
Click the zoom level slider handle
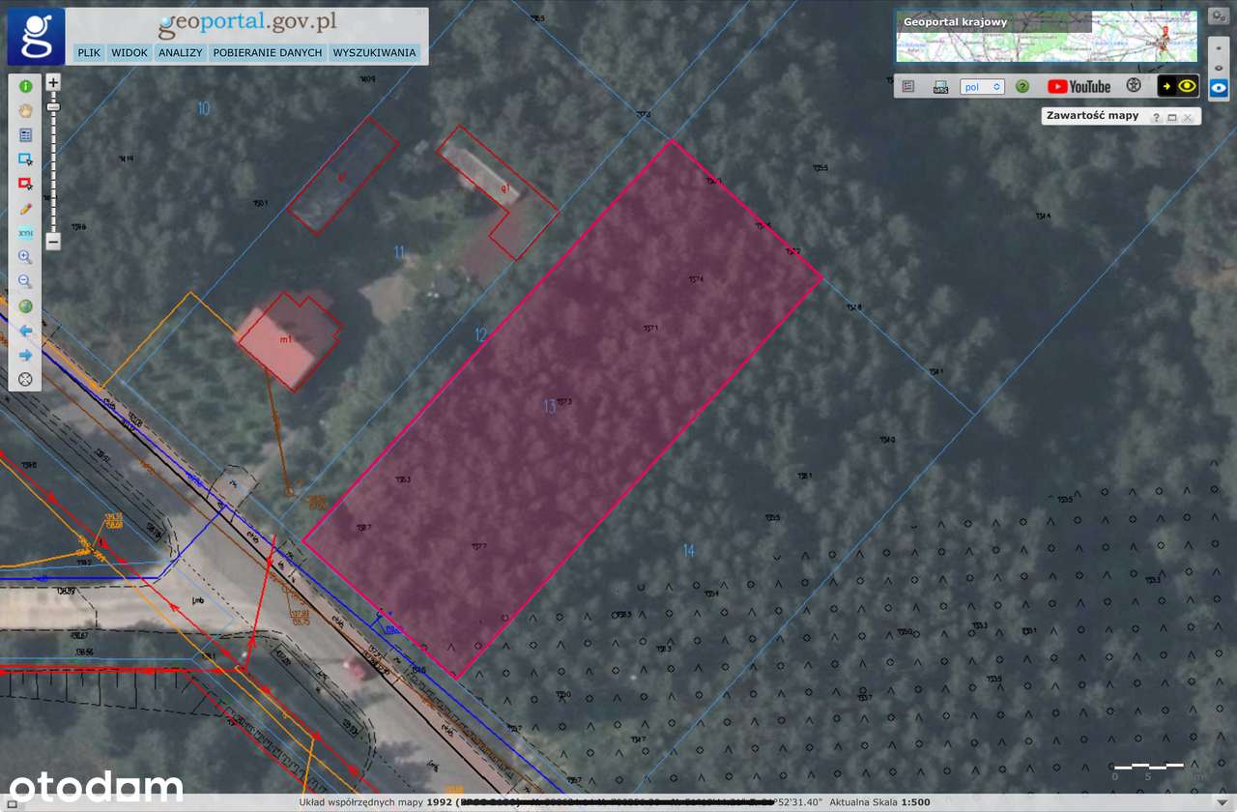[53, 106]
